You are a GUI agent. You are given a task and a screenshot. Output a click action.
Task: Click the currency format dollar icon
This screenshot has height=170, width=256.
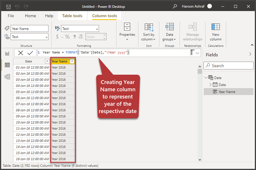tap(57, 36)
